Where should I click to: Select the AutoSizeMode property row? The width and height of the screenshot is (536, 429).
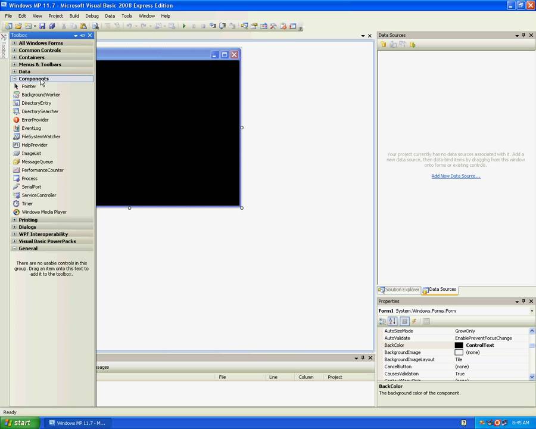click(453, 331)
